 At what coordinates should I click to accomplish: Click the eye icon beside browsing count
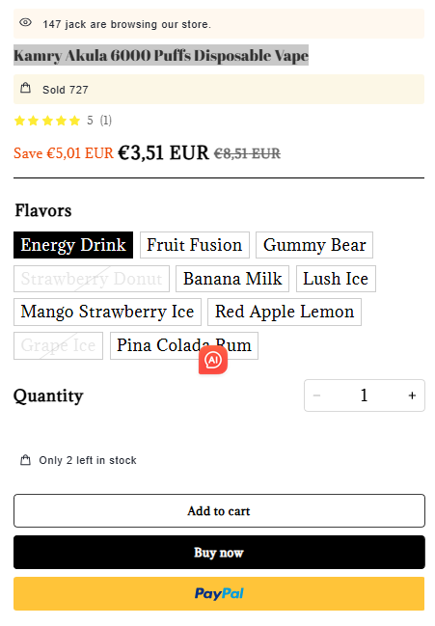point(25,22)
